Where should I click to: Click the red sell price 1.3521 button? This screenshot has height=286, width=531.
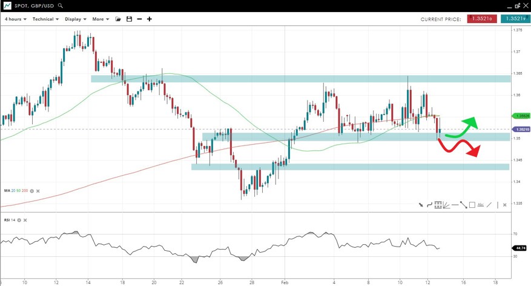click(482, 19)
